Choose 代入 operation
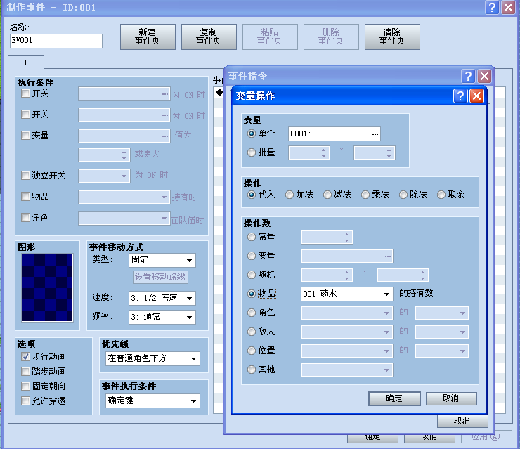Image resolution: width=520 pixels, height=449 pixels. [252, 195]
